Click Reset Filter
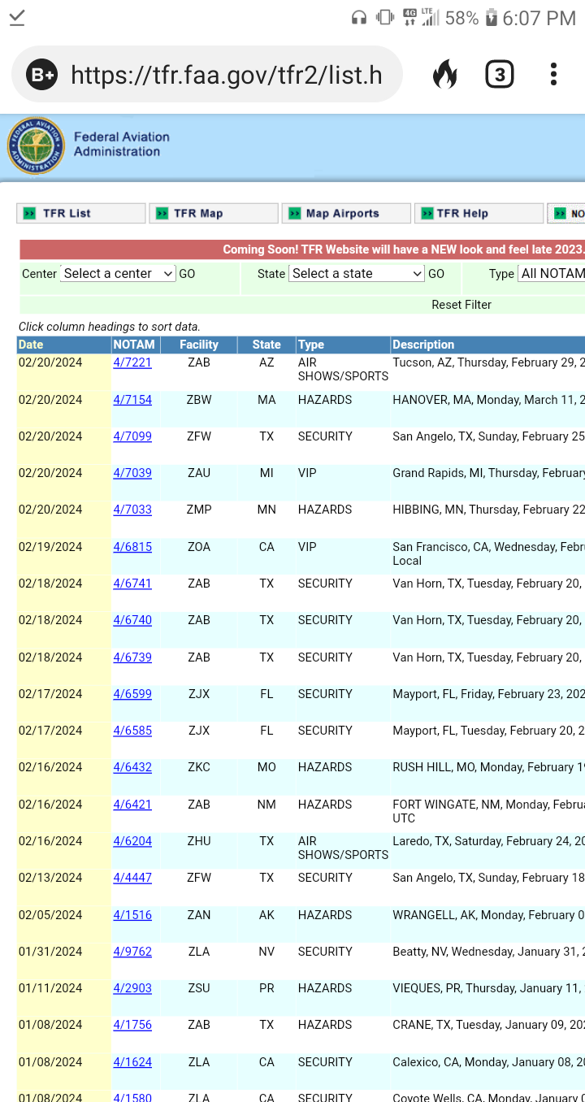The height and width of the screenshot is (1102, 585). [x=461, y=305]
